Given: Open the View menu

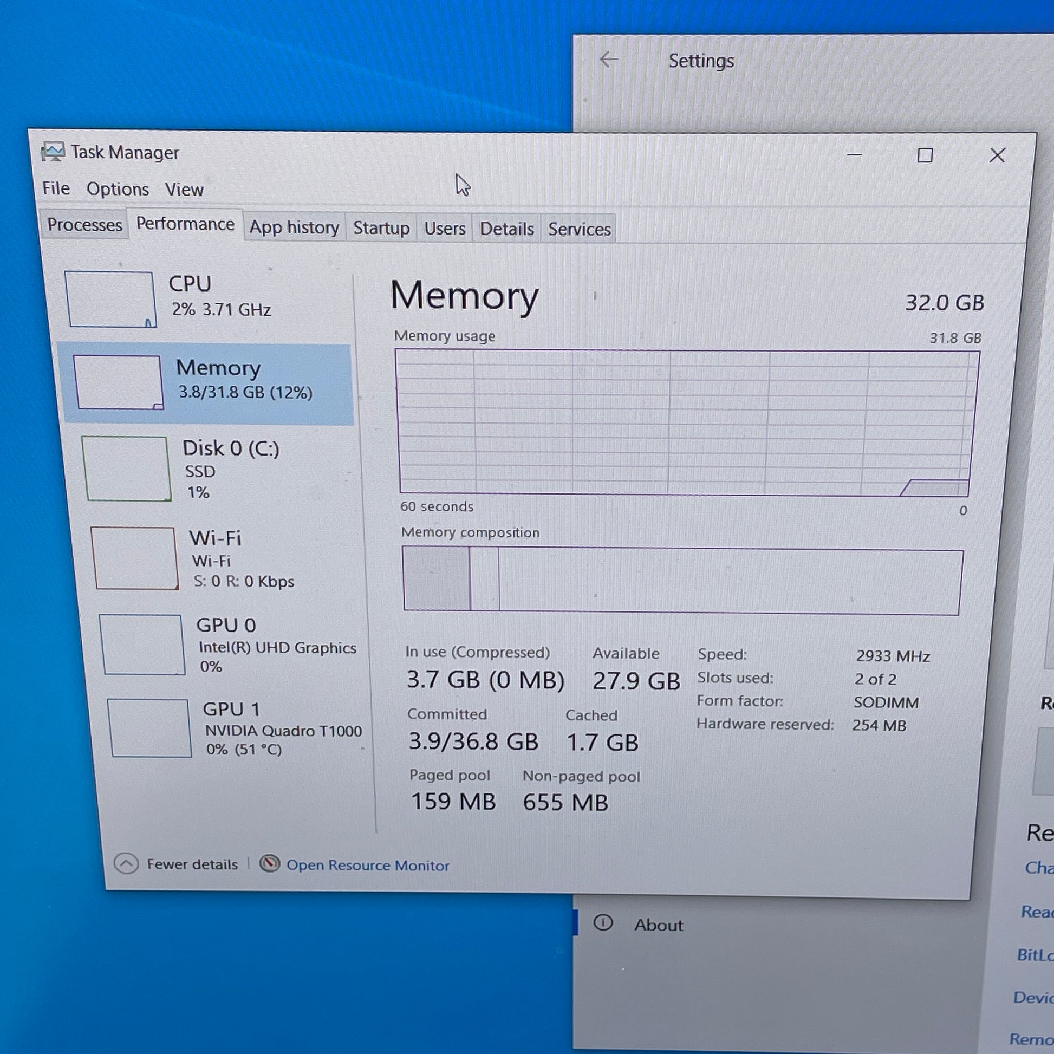Looking at the screenshot, I should (x=184, y=190).
